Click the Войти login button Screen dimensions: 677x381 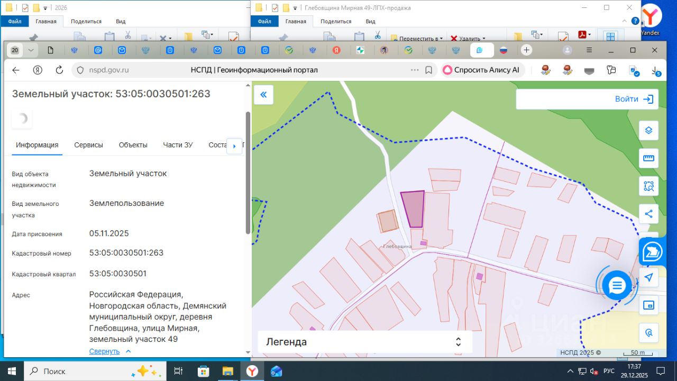[x=634, y=99]
